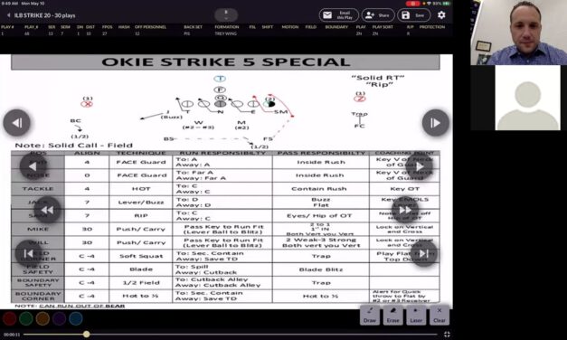Click the BOUNDARY column header
Screen dimensions: 567x340
336,27
